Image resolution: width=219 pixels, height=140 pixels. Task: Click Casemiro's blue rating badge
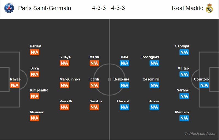pos(154,85)
